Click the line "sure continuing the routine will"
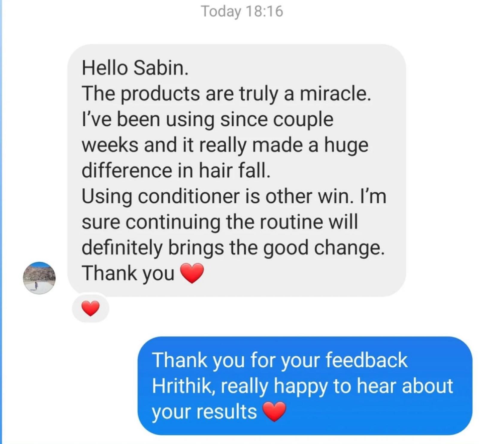Screen dimensions: 479x444 [220, 222]
